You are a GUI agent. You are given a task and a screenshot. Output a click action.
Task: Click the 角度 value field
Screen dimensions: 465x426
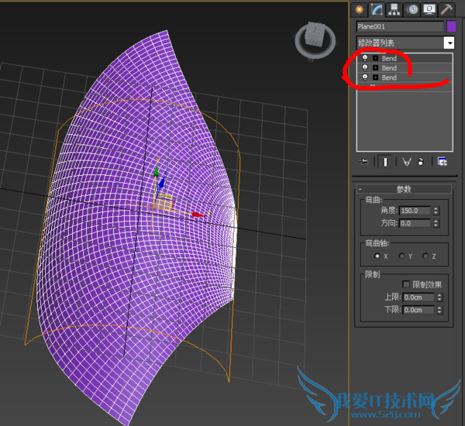(415, 211)
